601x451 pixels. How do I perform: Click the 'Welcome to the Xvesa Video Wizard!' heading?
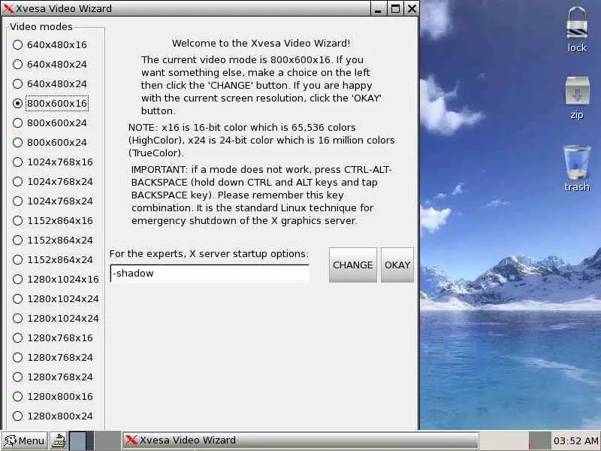coord(261,44)
